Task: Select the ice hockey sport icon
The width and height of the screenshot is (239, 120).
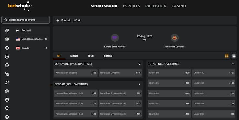Action: (7, 74)
